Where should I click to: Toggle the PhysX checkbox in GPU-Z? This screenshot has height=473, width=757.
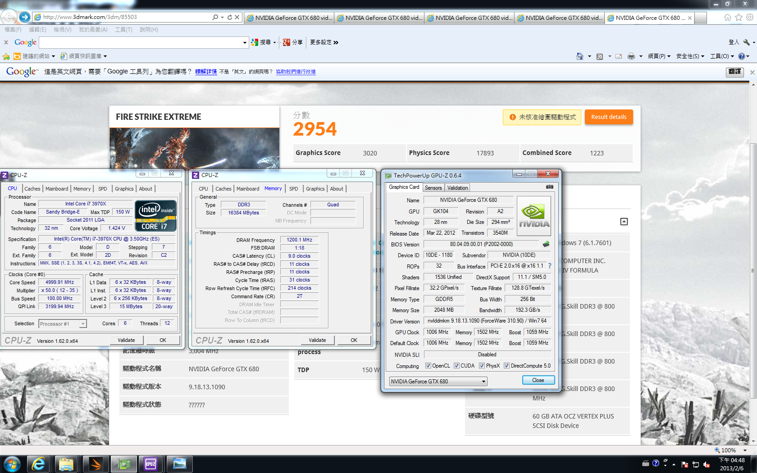(x=482, y=366)
